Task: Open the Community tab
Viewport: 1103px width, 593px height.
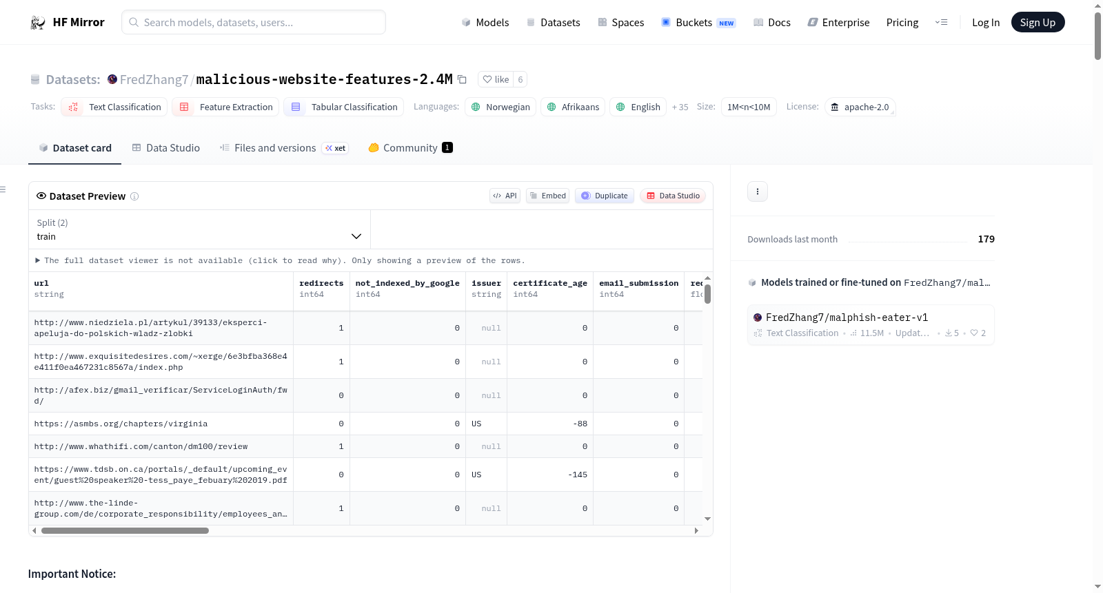Action: [410, 148]
